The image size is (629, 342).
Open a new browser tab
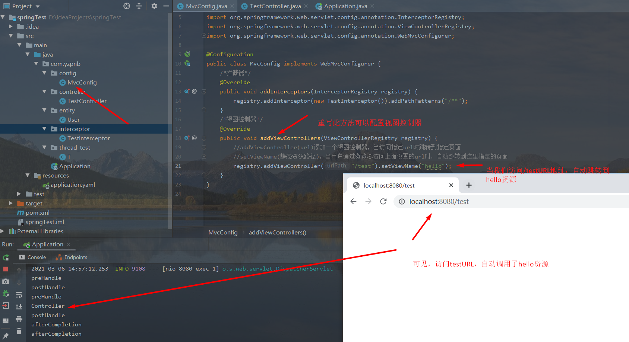coord(469,185)
